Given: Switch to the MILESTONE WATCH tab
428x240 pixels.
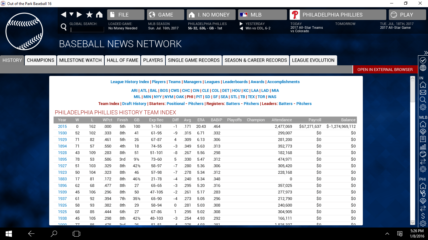Looking at the screenshot, I should [x=81, y=60].
